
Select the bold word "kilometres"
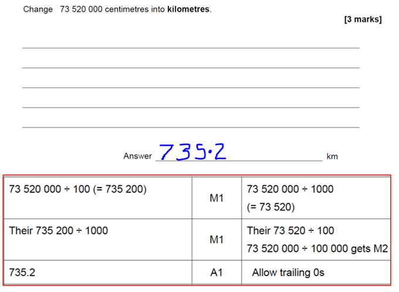(x=188, y=9)
